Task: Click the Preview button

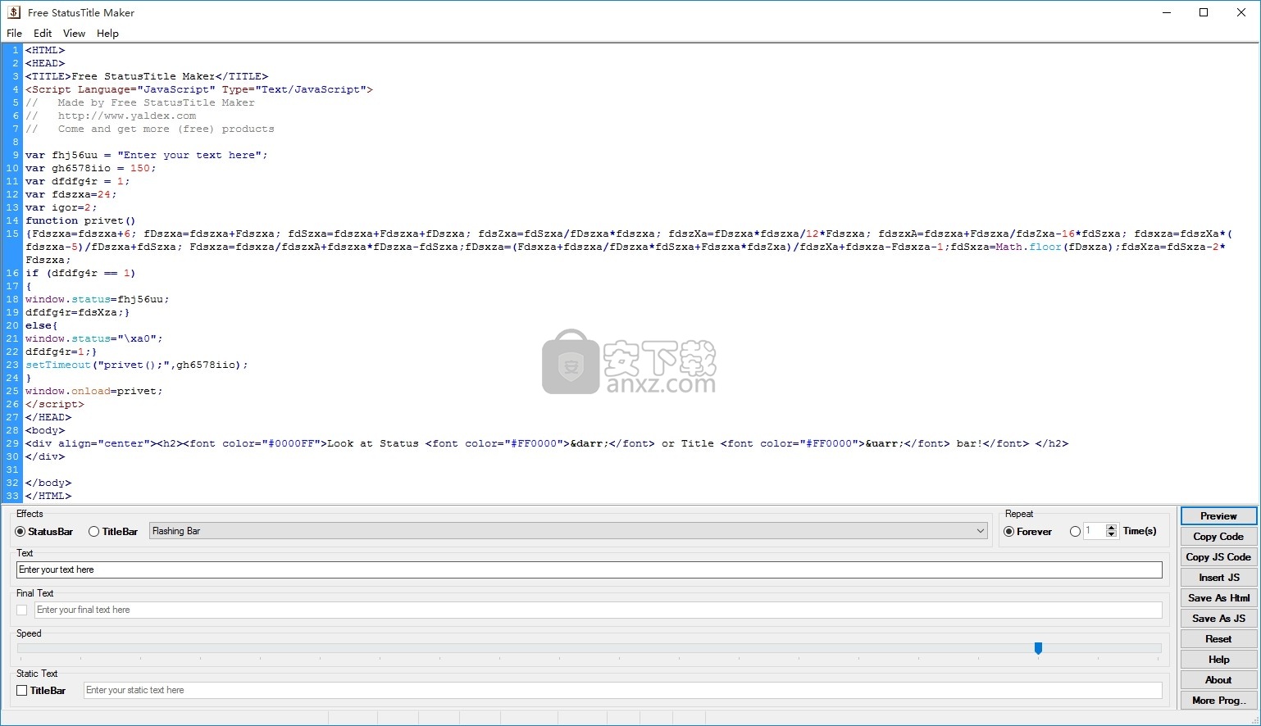Action: (1218, 516)
